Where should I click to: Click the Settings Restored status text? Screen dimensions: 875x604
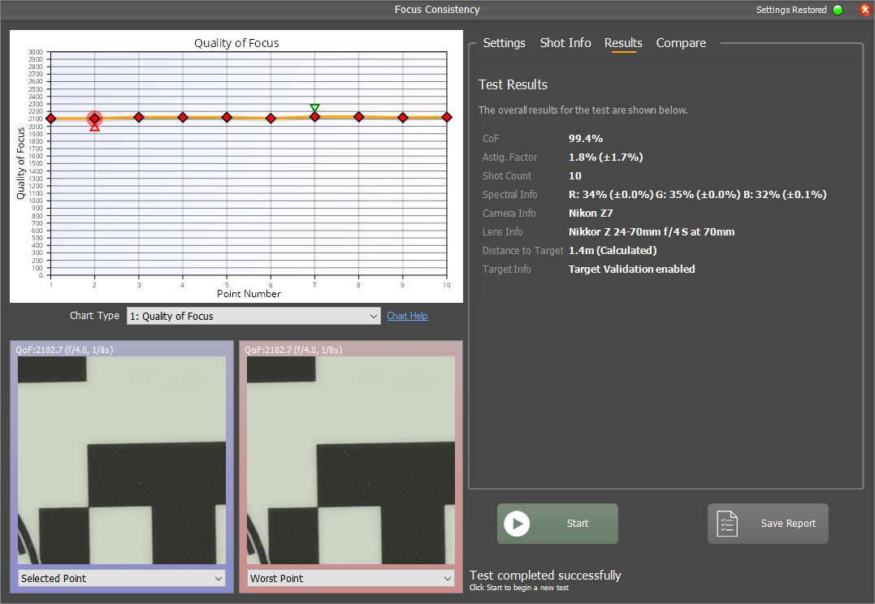(x=791, y=10)
